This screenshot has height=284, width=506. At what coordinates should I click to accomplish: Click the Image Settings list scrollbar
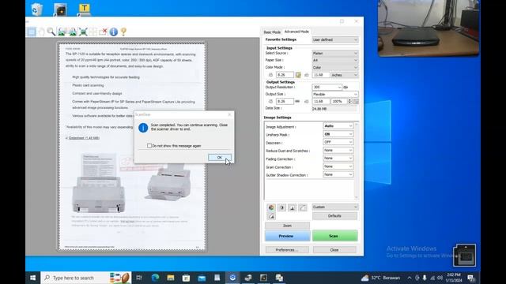coord(357,160)
